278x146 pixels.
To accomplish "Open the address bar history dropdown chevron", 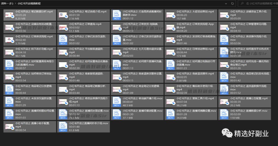I will [x=226, y=4].
